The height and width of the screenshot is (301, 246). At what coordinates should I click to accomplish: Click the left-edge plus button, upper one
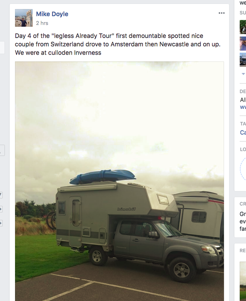coord(1,209)
